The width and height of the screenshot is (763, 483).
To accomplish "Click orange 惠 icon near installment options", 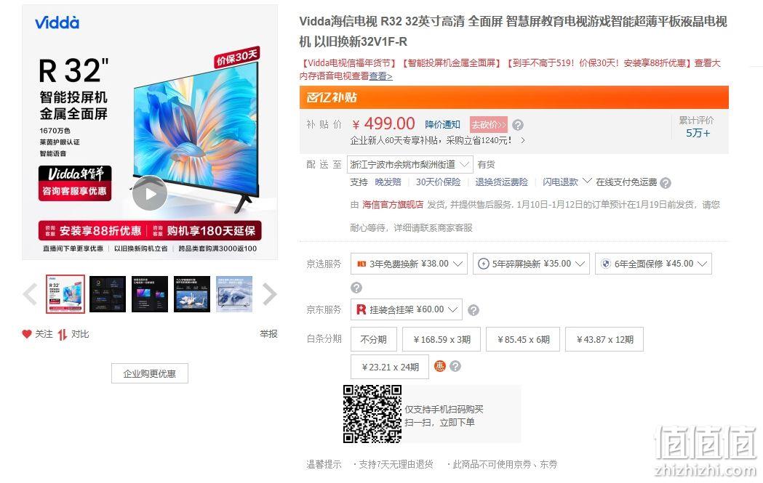I will tap(440, 366).
